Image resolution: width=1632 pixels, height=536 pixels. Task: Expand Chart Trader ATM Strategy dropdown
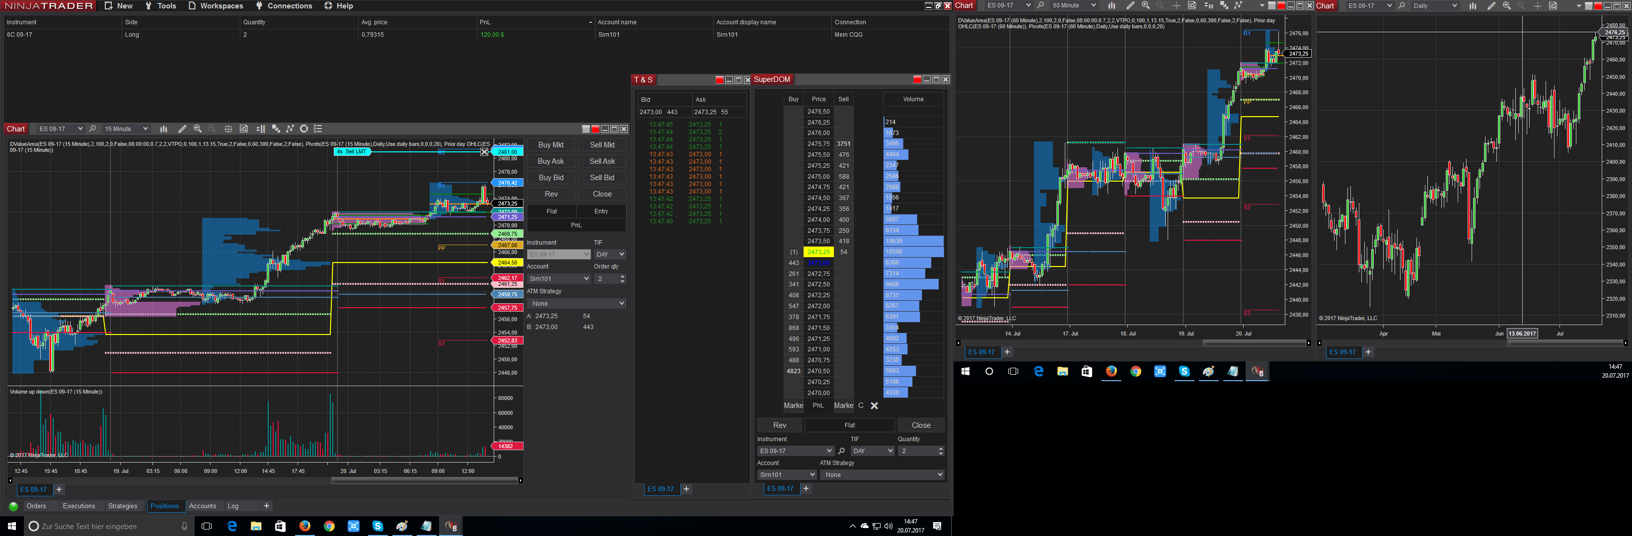[577, 304]
